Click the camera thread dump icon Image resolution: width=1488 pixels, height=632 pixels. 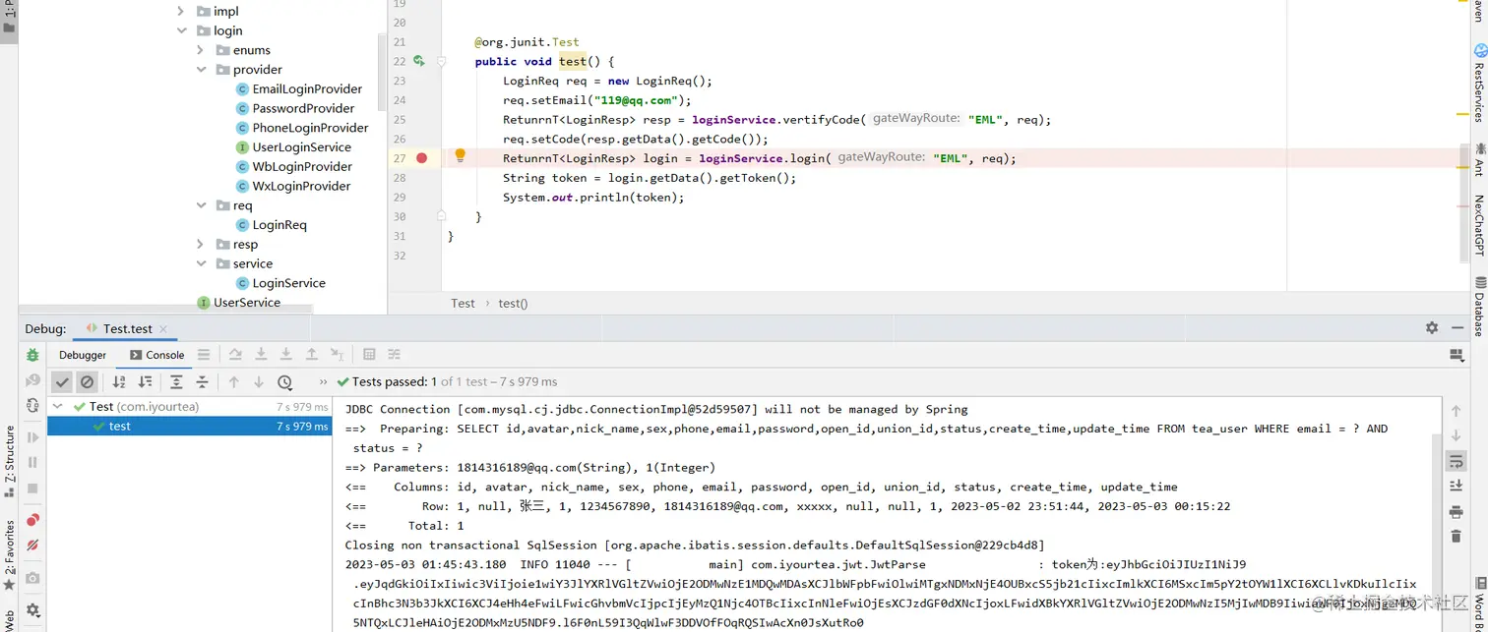click(x=32, y=578)
